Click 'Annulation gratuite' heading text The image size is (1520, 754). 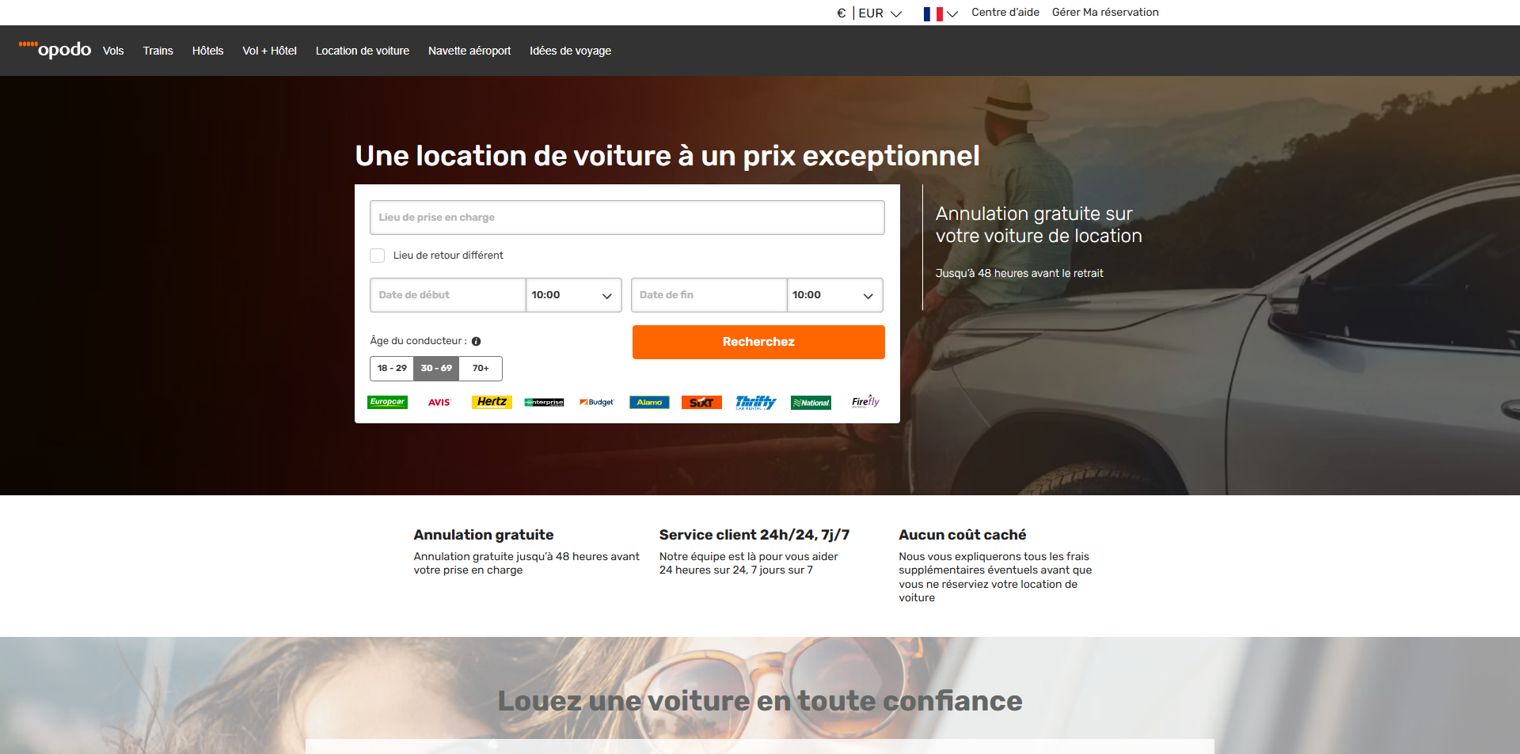point(483,535)
